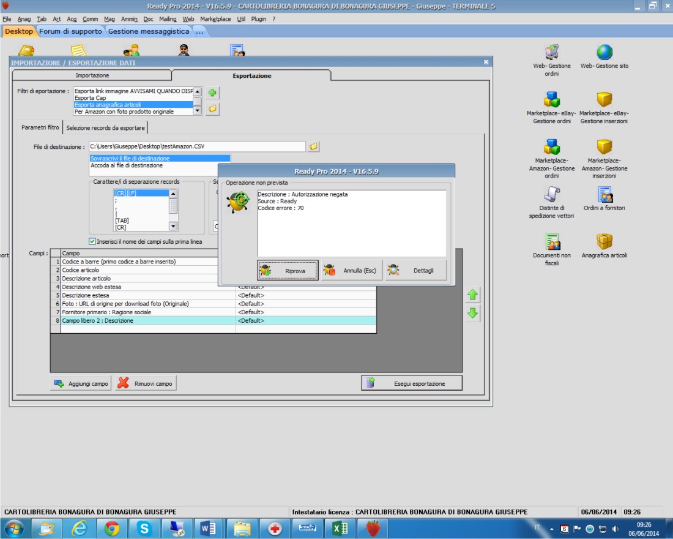Viewport: 673px width, 539px height.
Task: Run Esegui esportazione
Action: coord(412,383)
